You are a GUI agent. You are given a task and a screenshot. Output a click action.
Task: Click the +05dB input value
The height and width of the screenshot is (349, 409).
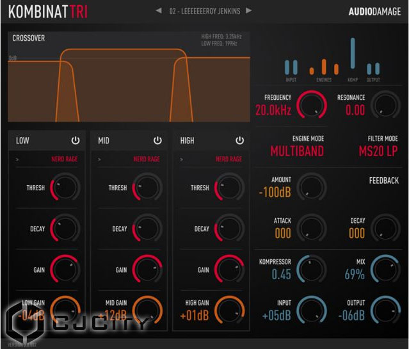coord(277,315)
